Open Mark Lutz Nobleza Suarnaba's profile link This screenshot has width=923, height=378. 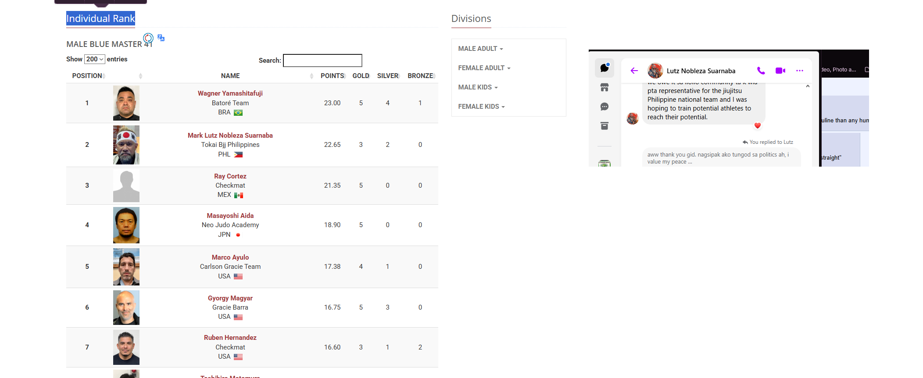coord(230,136)
